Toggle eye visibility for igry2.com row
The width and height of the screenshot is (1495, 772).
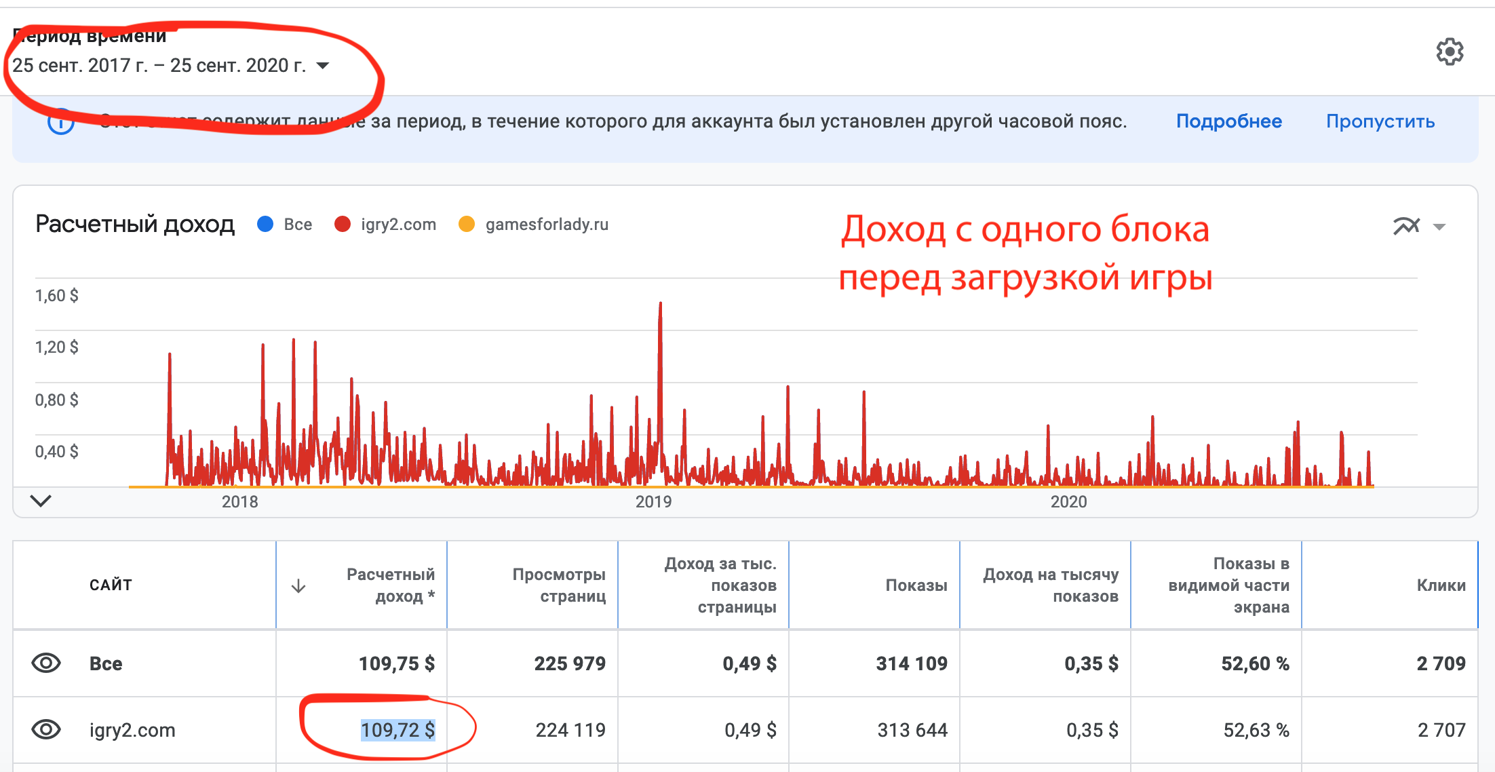pyautogui.click(x=46, y=729)
